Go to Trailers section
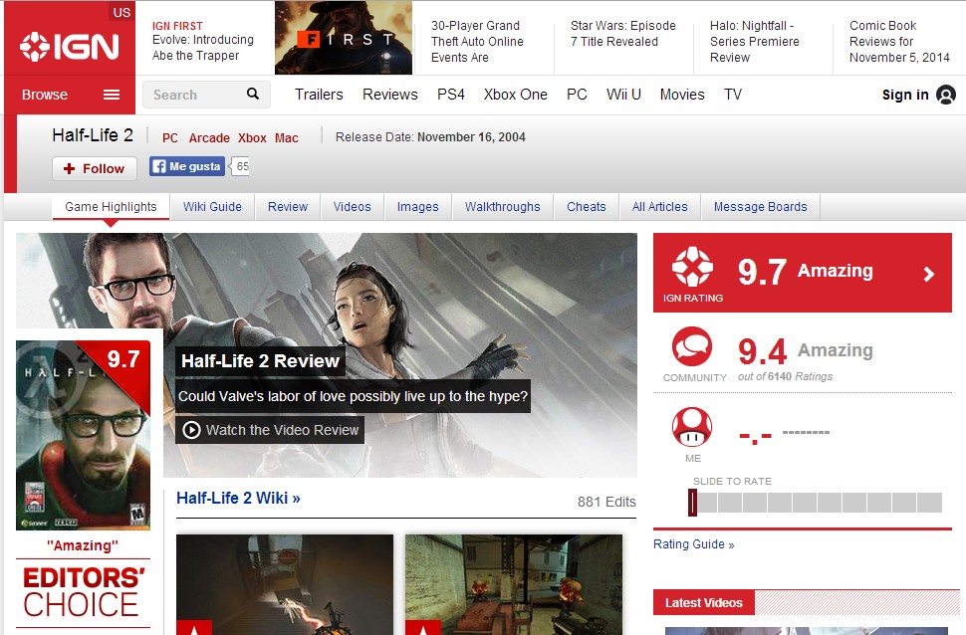 pyautogui.click(x=319, y=95)
